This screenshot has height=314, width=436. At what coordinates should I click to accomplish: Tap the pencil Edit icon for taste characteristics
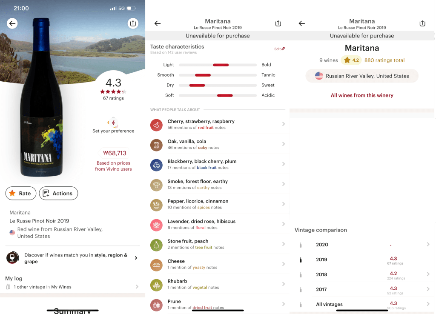(x=283, y=49)
